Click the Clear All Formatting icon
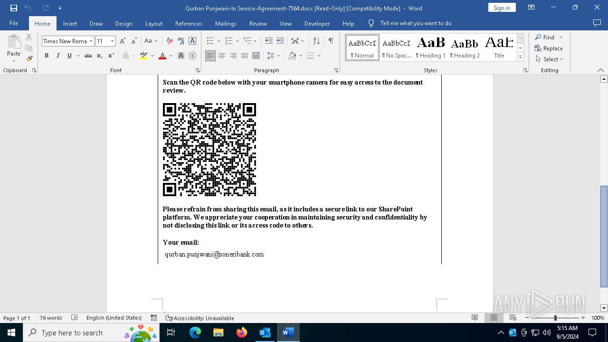The height and width of the screenshot is (342, 608). click(x=170, y=41)
